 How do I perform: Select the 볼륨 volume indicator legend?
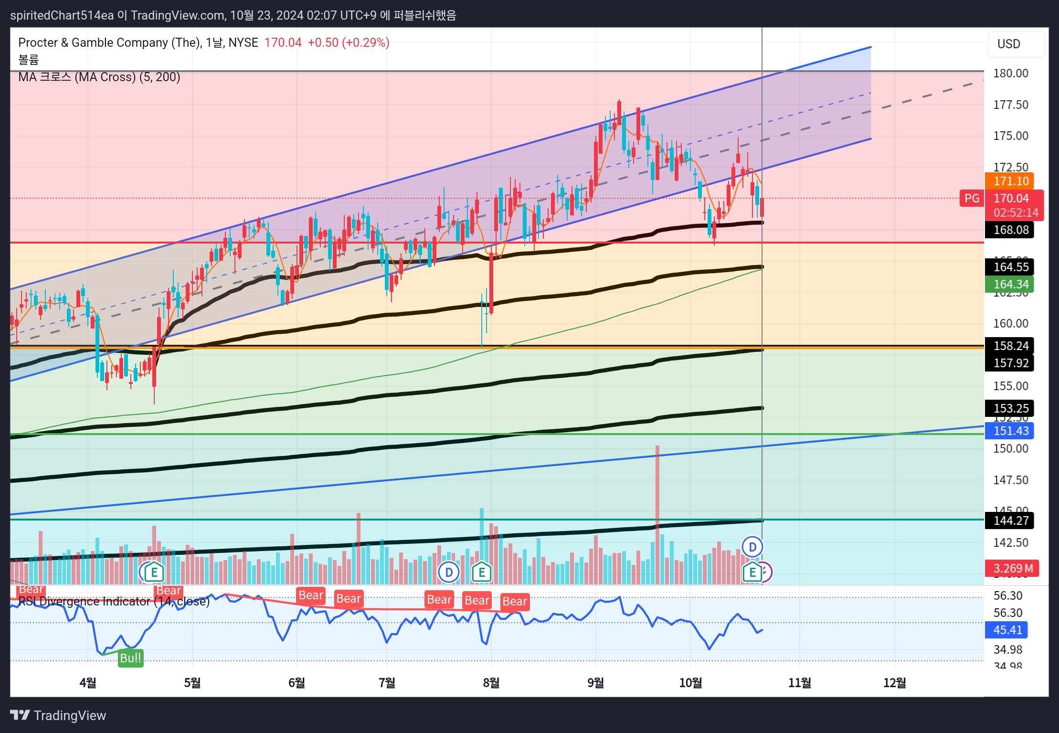pos(28,60)
